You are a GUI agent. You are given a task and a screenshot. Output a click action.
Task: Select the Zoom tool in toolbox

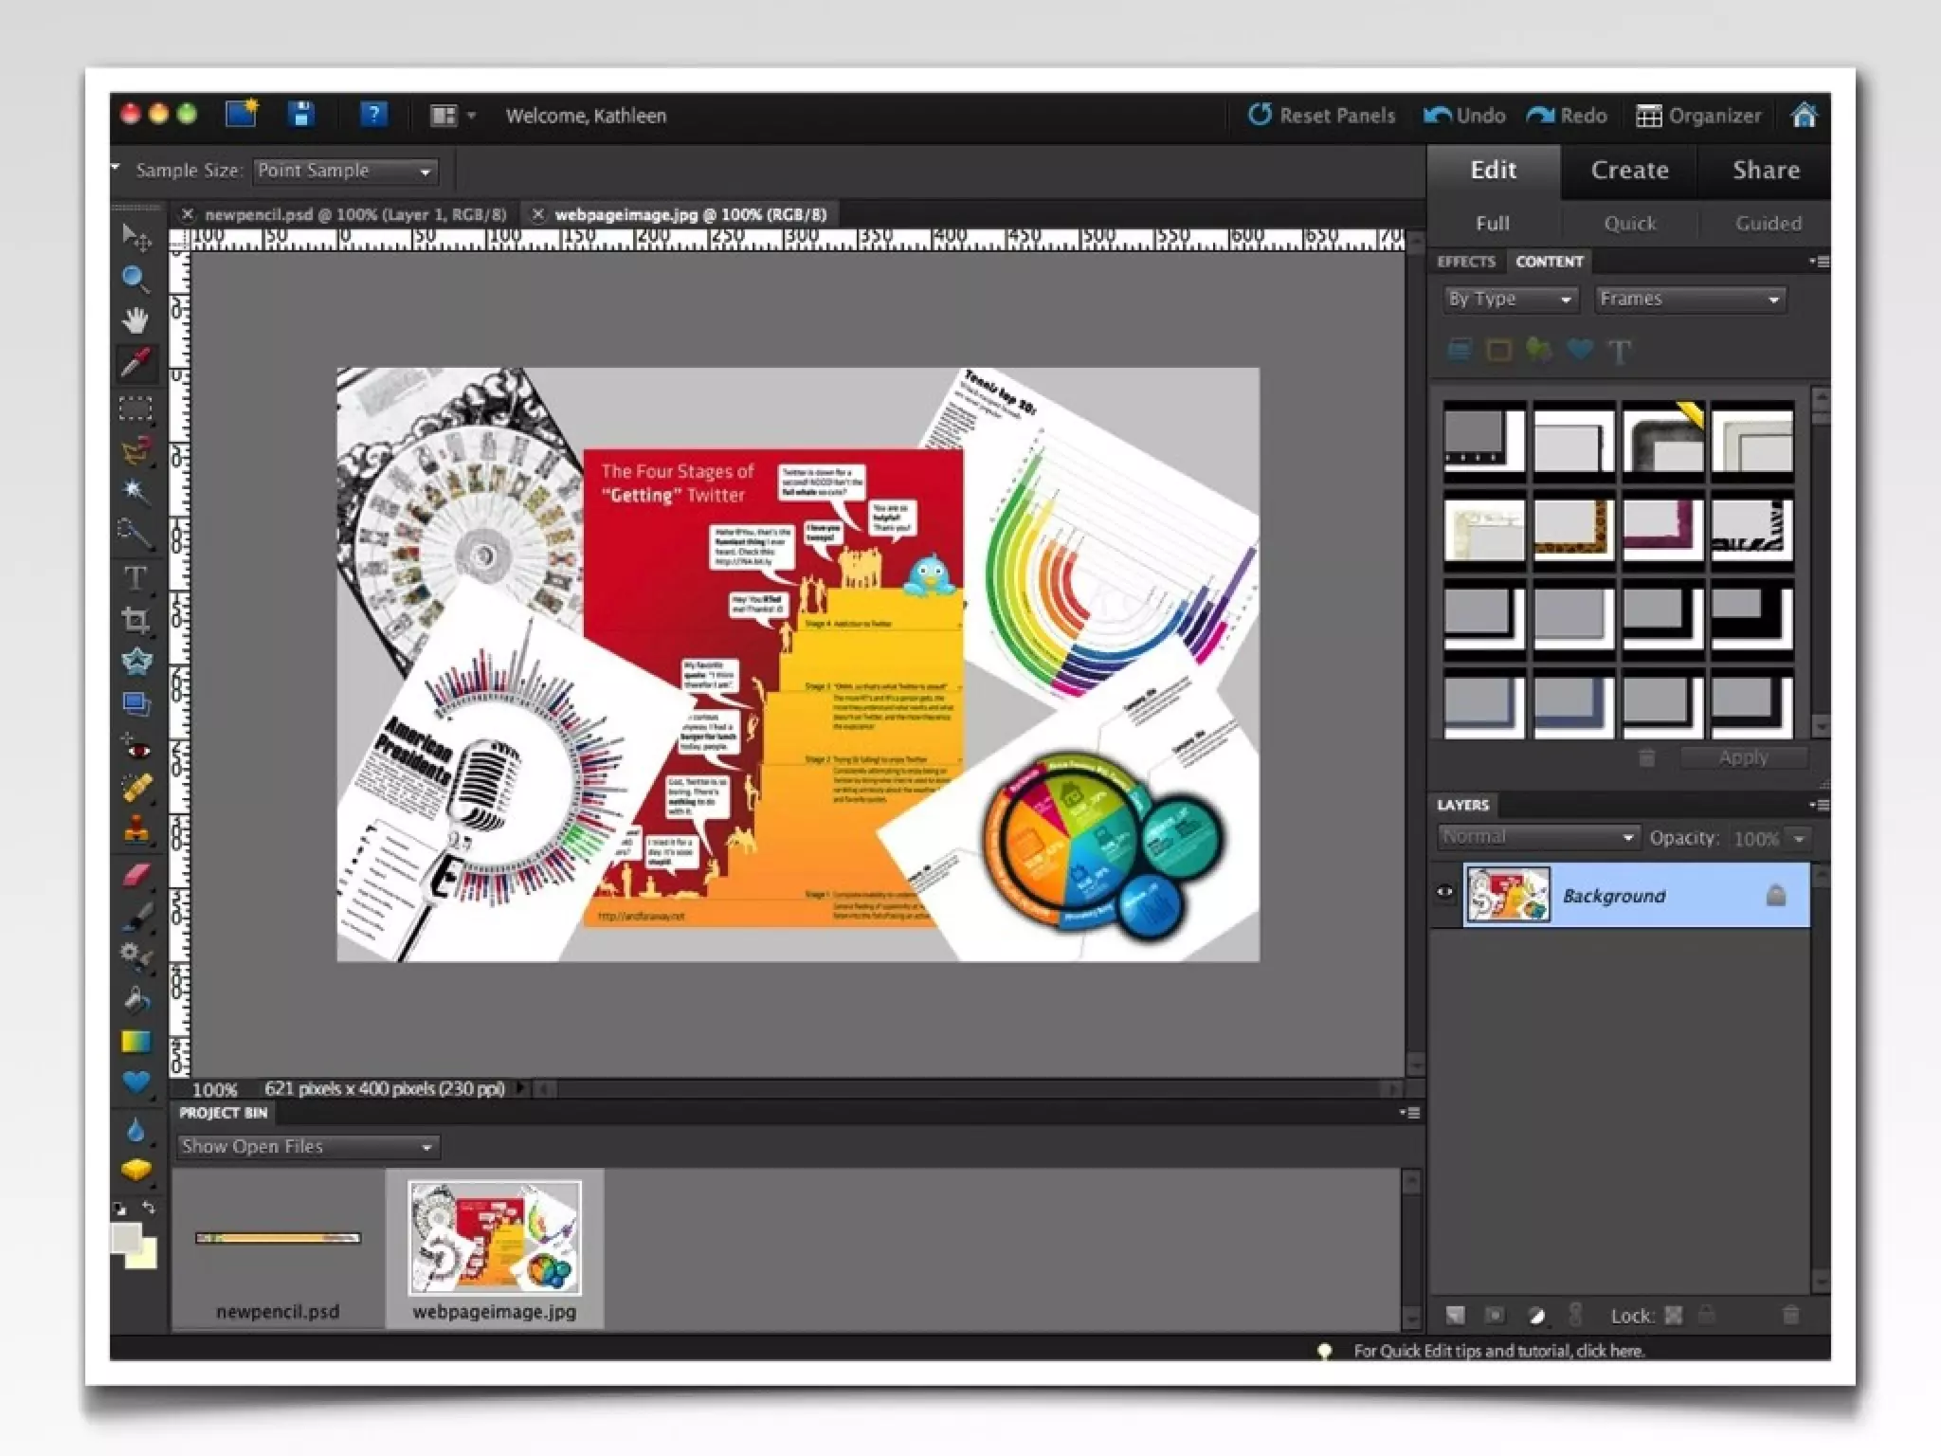coord(135,279)
